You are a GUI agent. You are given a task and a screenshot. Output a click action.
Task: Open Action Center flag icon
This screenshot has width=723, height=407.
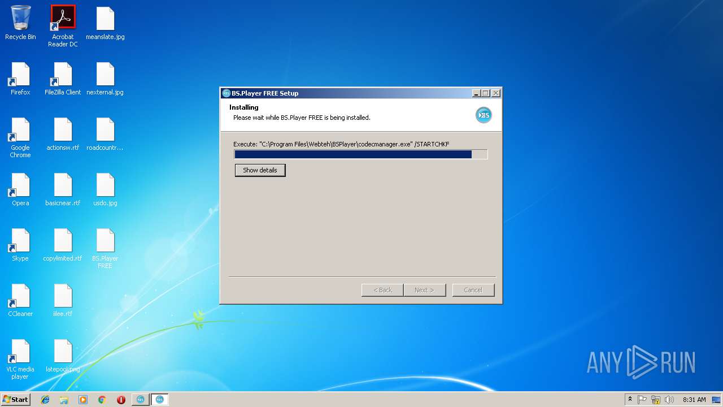642,400
